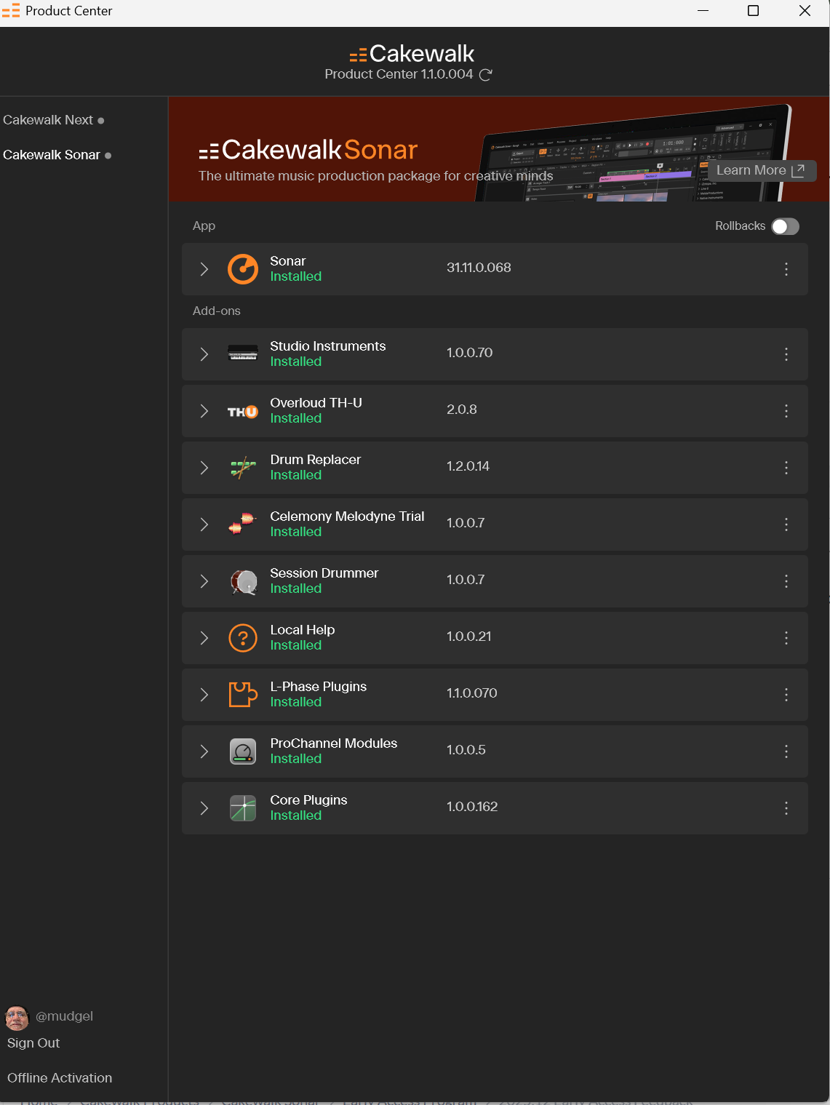Expand the Celemony Melodyne Trial row

point(204,524)
